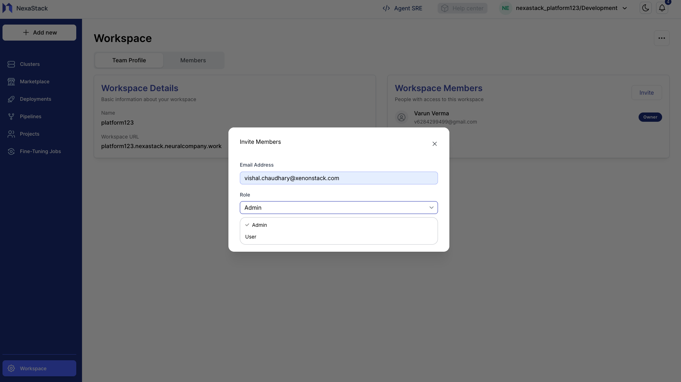Select Marketplace in the sidebar

(x=35, y=82)
